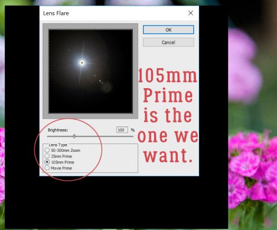Click the OK button
The image size is (277, 230).
168,30
